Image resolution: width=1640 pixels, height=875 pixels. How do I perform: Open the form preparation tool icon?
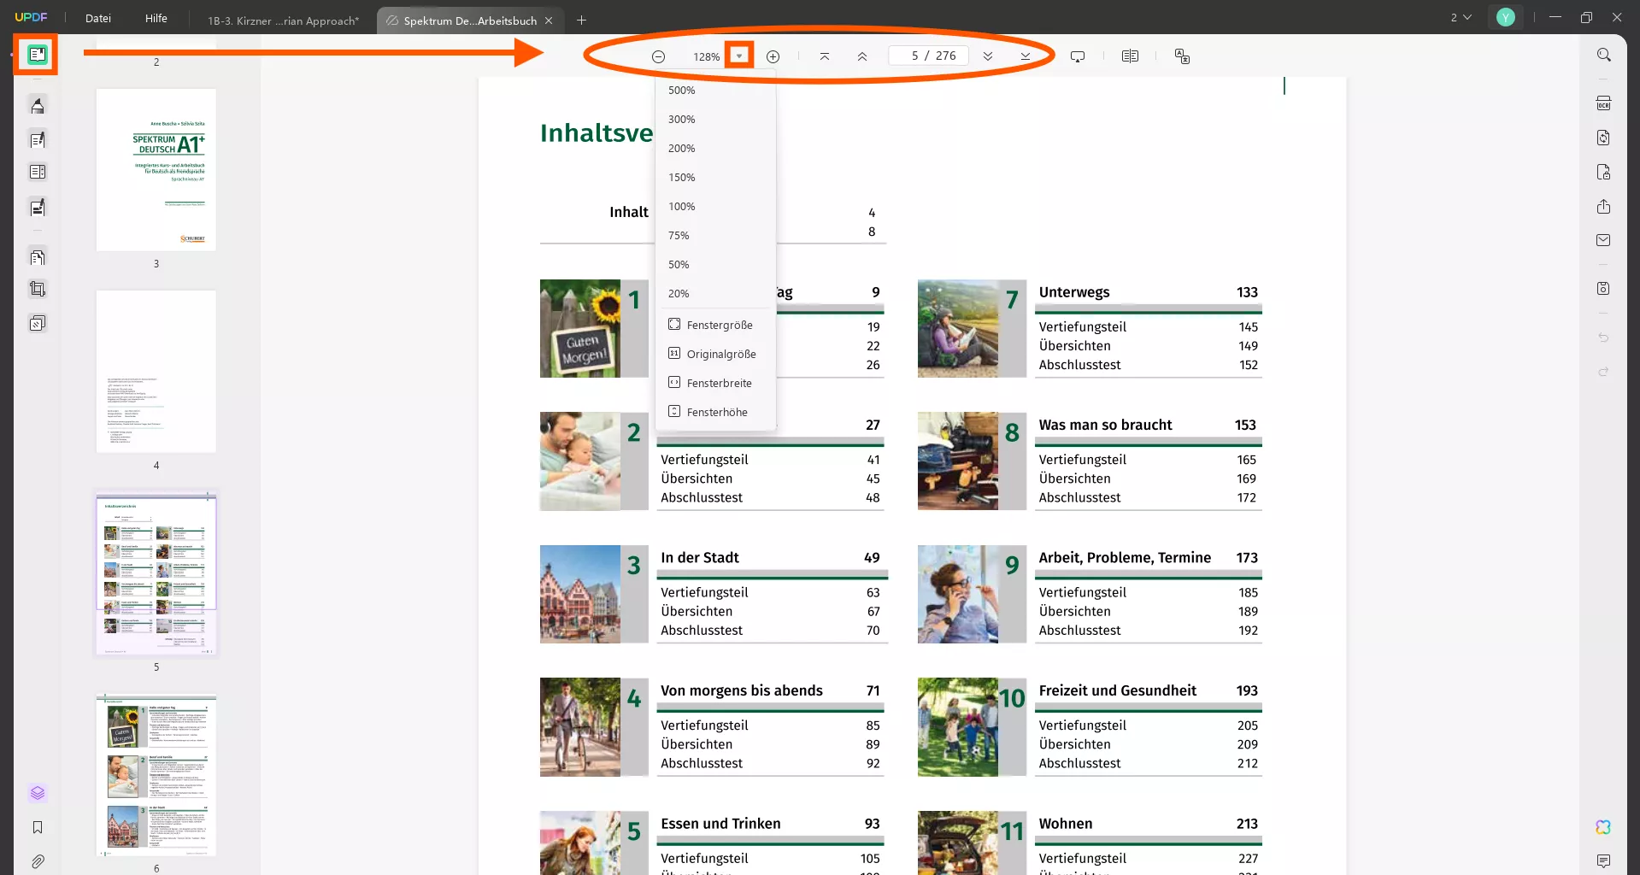[x=38, y=172]
